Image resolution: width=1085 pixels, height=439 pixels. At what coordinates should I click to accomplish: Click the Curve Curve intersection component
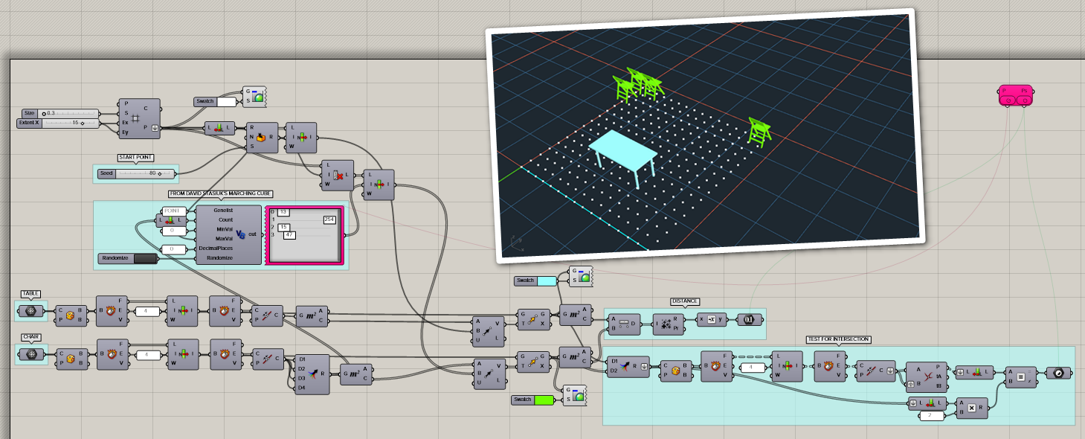927,377
